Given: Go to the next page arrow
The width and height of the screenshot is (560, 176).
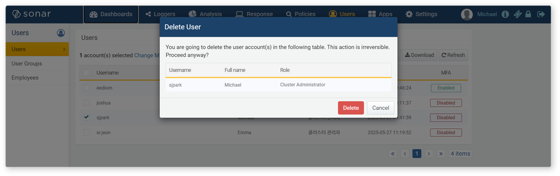Looking at the screenshot, I should (x=429, y=153).
